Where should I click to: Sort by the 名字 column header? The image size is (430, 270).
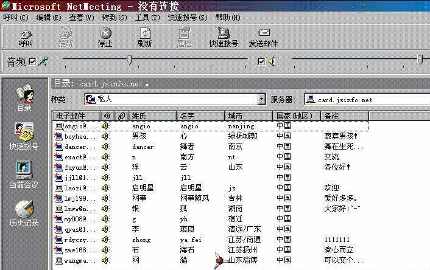pyautogui.click(x=200, y=116)
